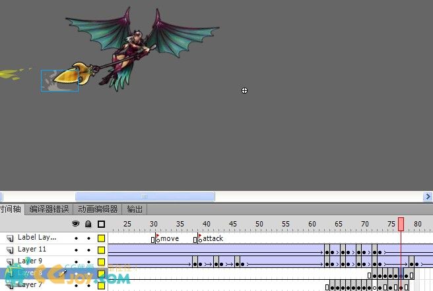Click frame number 60 on the ruler
Screen dimensions: 433x291
pos(312,224)
